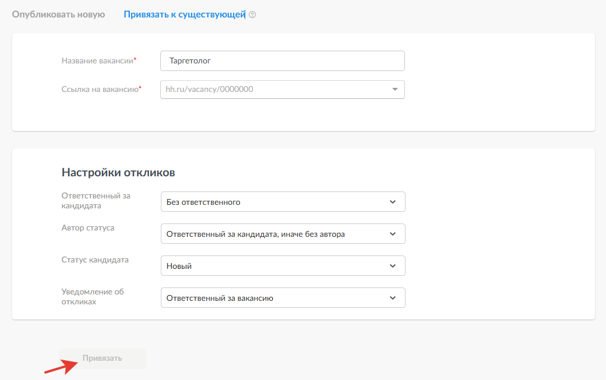Screen dimensions: 606x380
Task: Click the chevron in Ответственный за вакансию field
Action: 393,298
